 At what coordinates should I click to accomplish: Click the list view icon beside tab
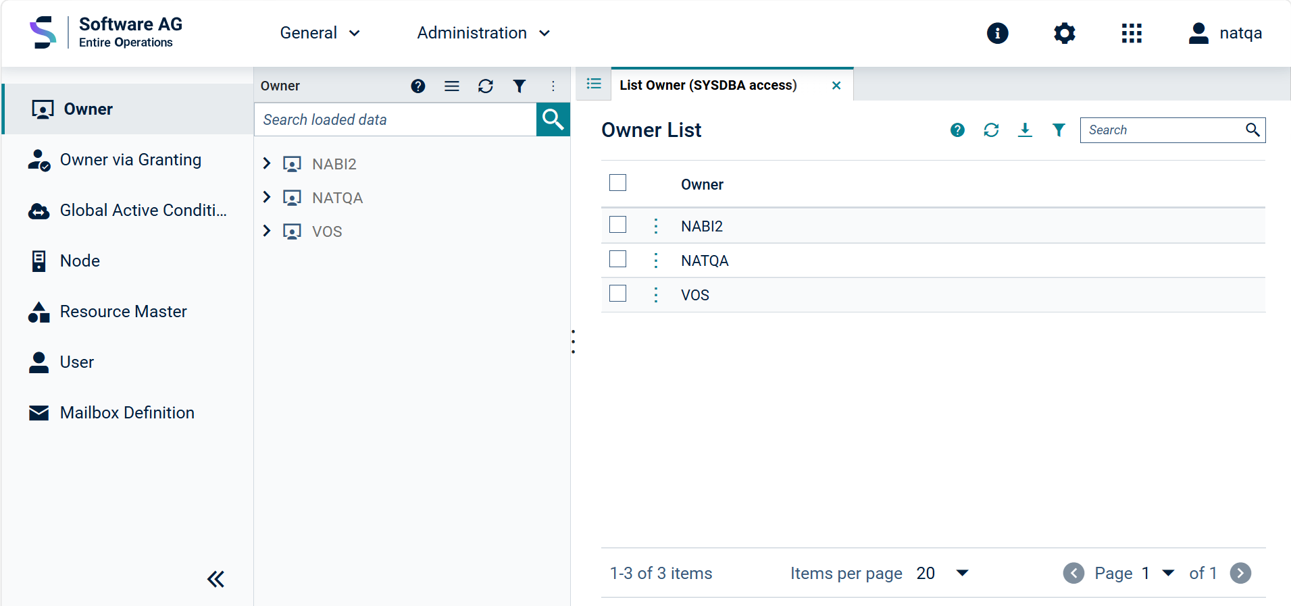pyautogui.click(x=594, y=84)
